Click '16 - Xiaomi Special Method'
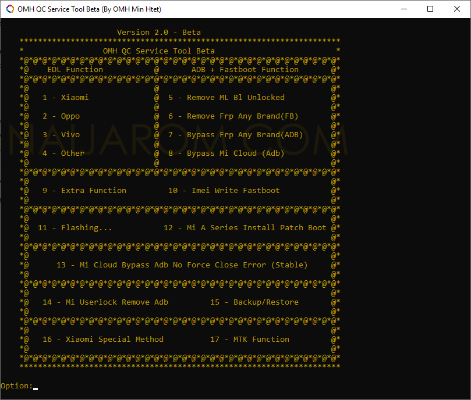This screenshot has width=471, height=400. [x=103, y=340]
